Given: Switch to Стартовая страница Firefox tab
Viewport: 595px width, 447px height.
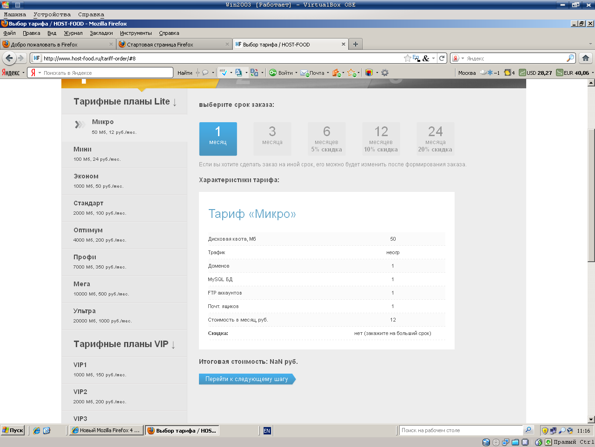Looking at the screenshot, I should click(174, 44).
